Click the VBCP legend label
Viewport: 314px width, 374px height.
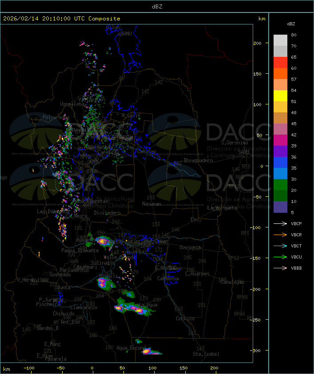(x=296, y=223)
